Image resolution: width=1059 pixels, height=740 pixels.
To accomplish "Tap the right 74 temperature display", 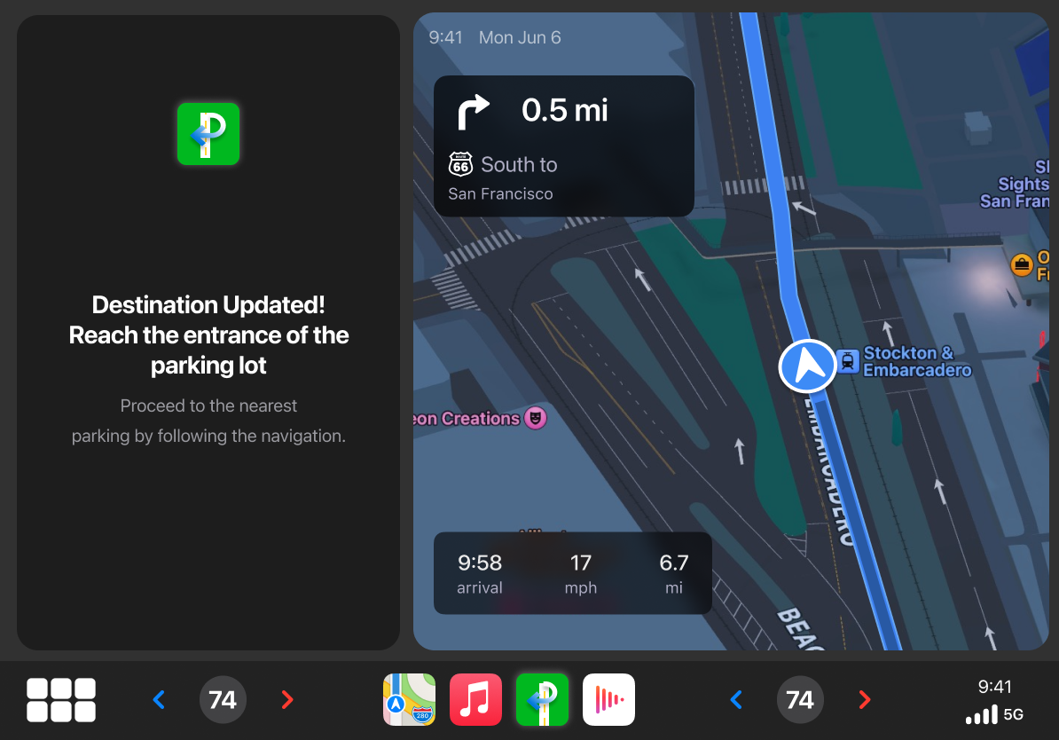I will point(800,699).
